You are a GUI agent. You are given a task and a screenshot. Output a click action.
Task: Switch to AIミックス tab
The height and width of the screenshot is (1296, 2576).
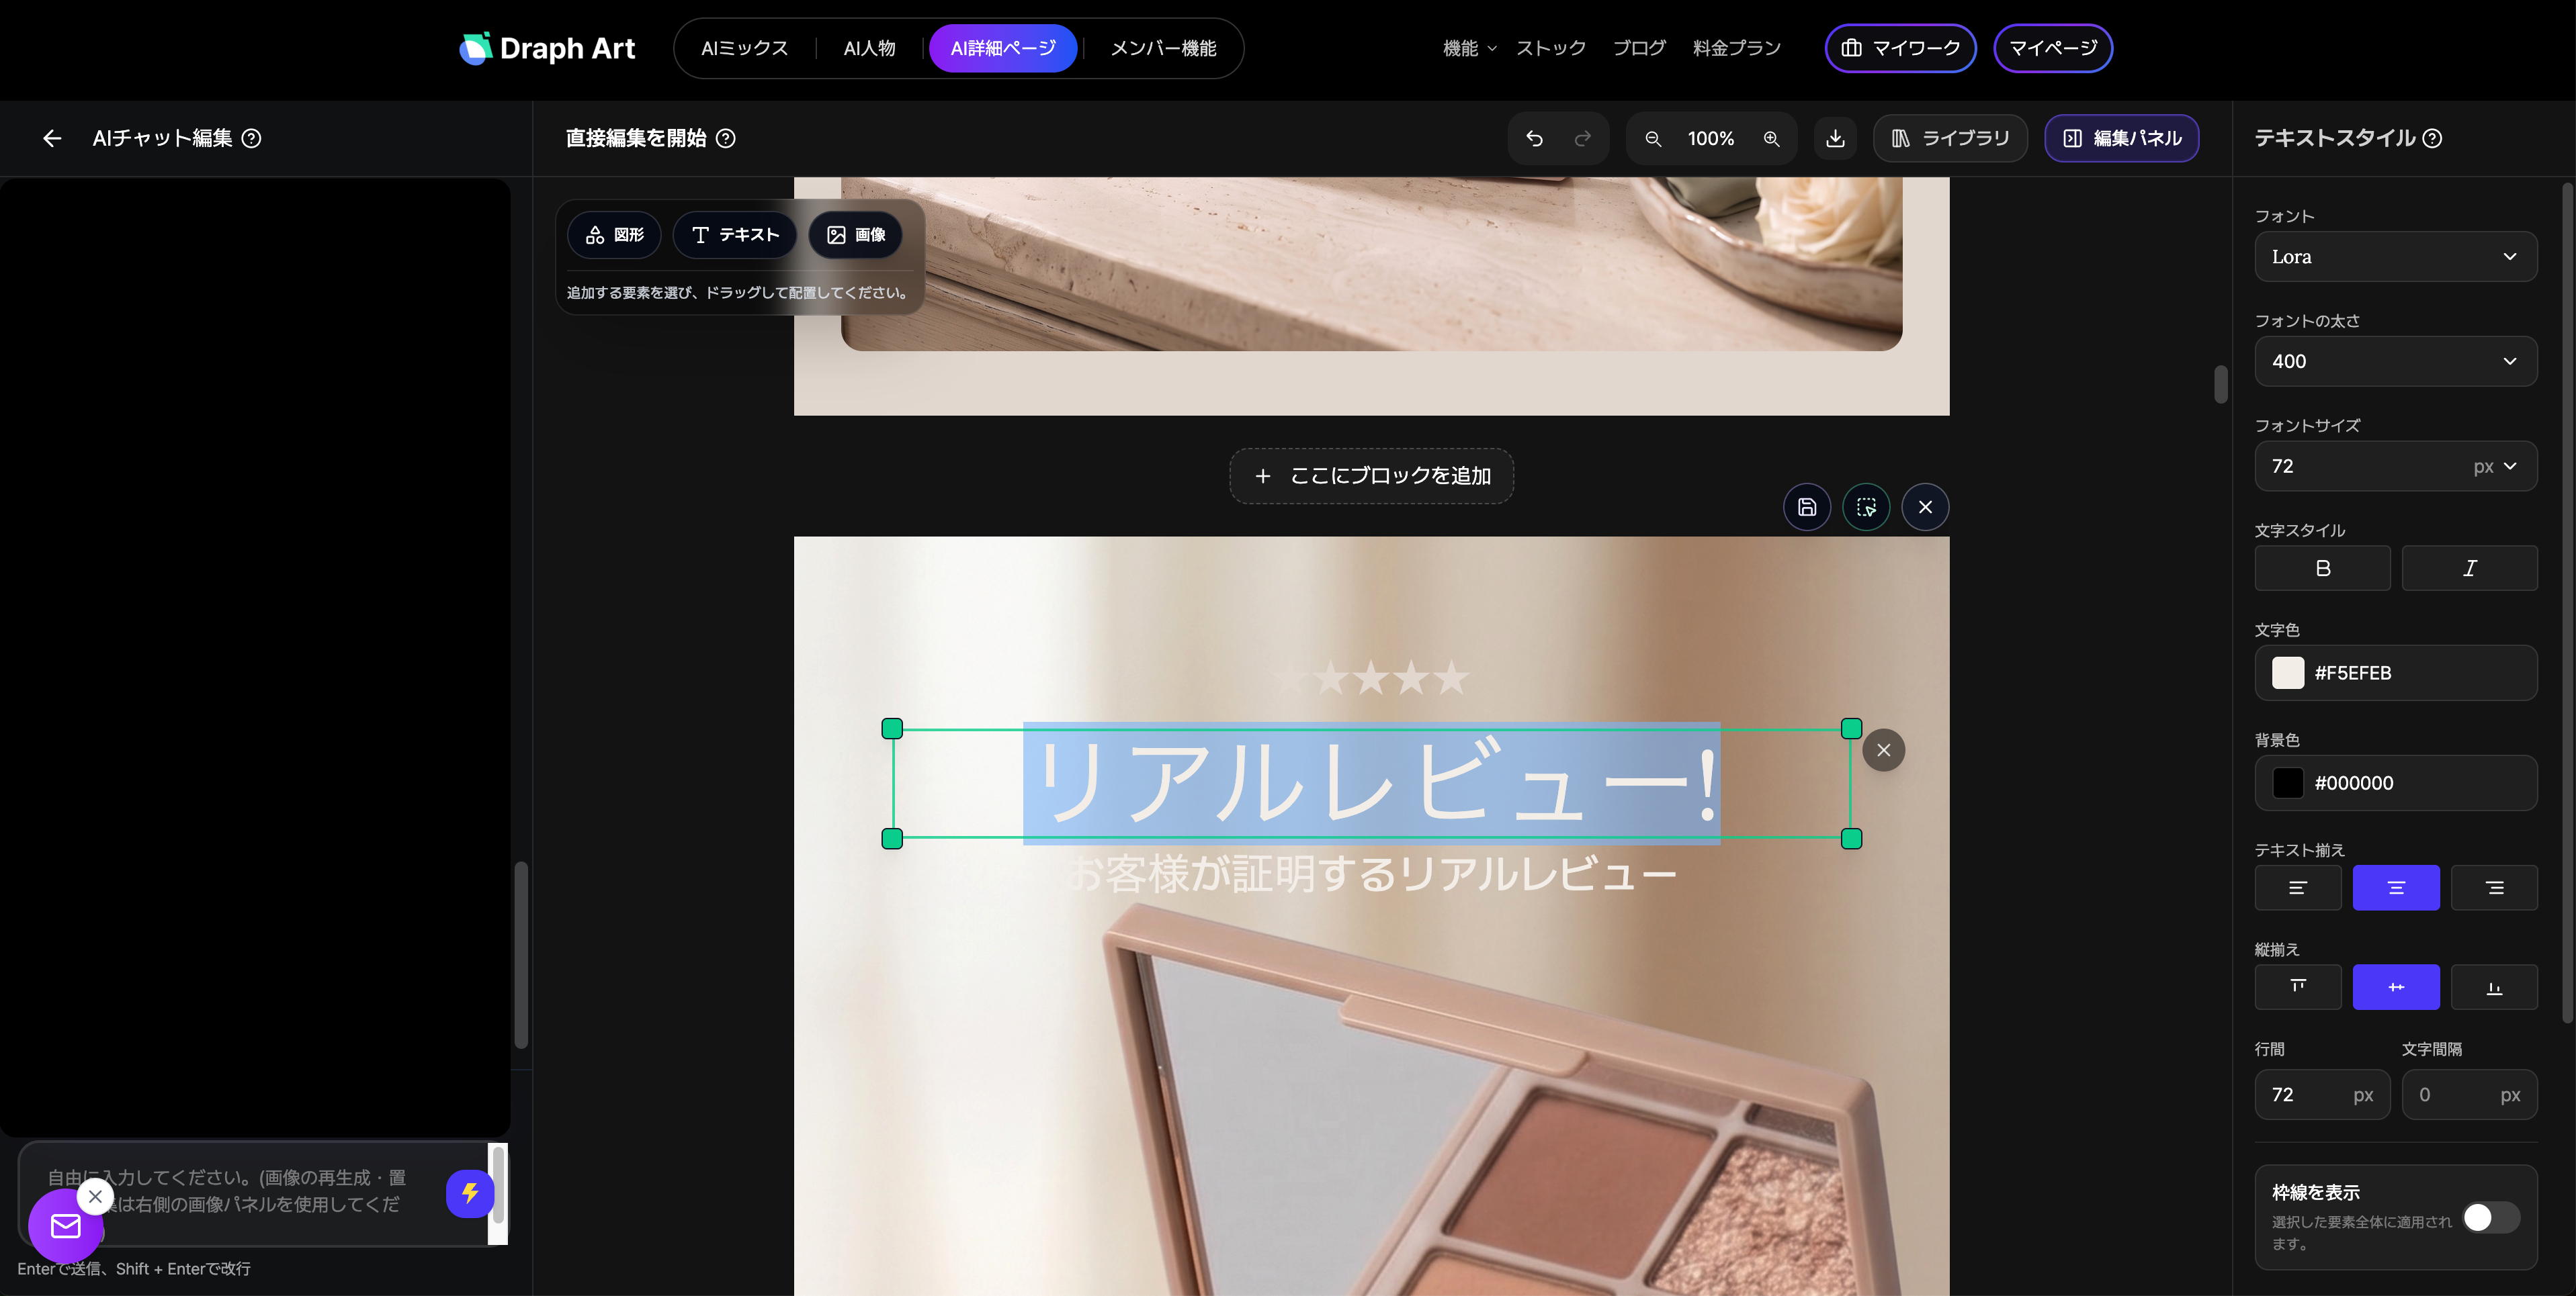[x=744, y=48]
